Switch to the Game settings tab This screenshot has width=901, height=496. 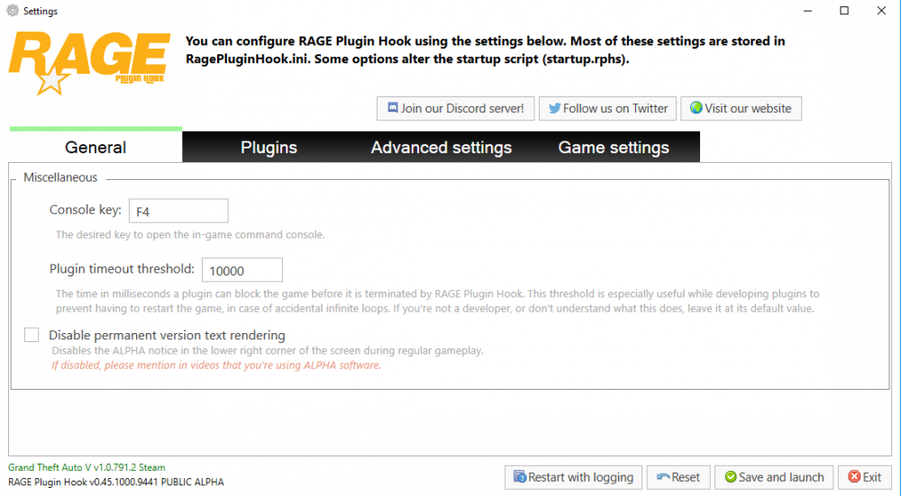pos(614,148)
